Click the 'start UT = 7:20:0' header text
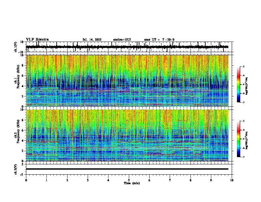Screen dimensions: 261x202 pyautogui.click(x=159, y=40)
